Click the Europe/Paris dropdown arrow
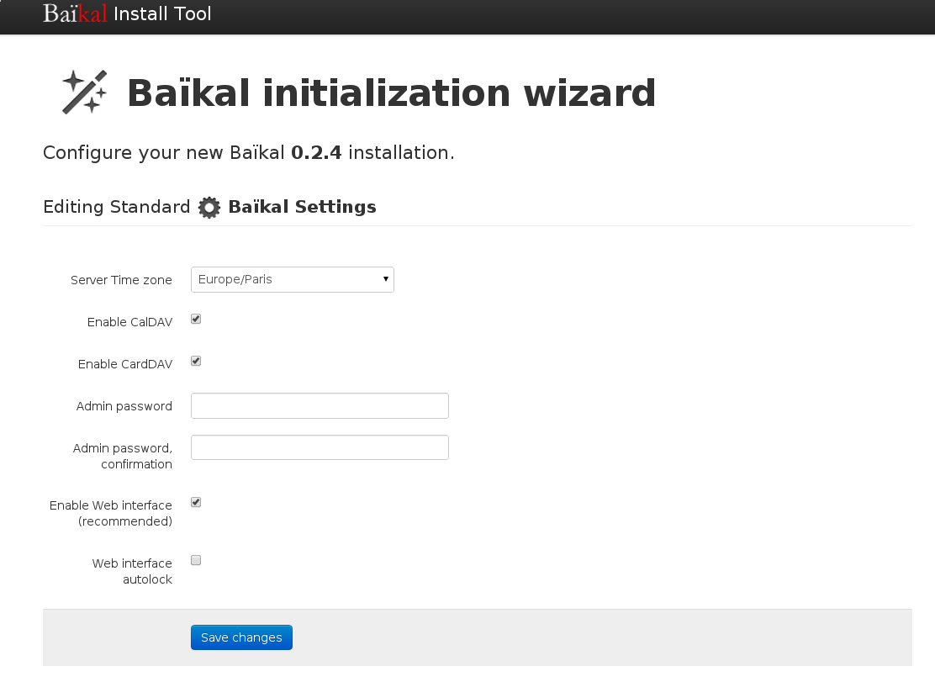The image size is (935, 682). click(x=386, y=279)
